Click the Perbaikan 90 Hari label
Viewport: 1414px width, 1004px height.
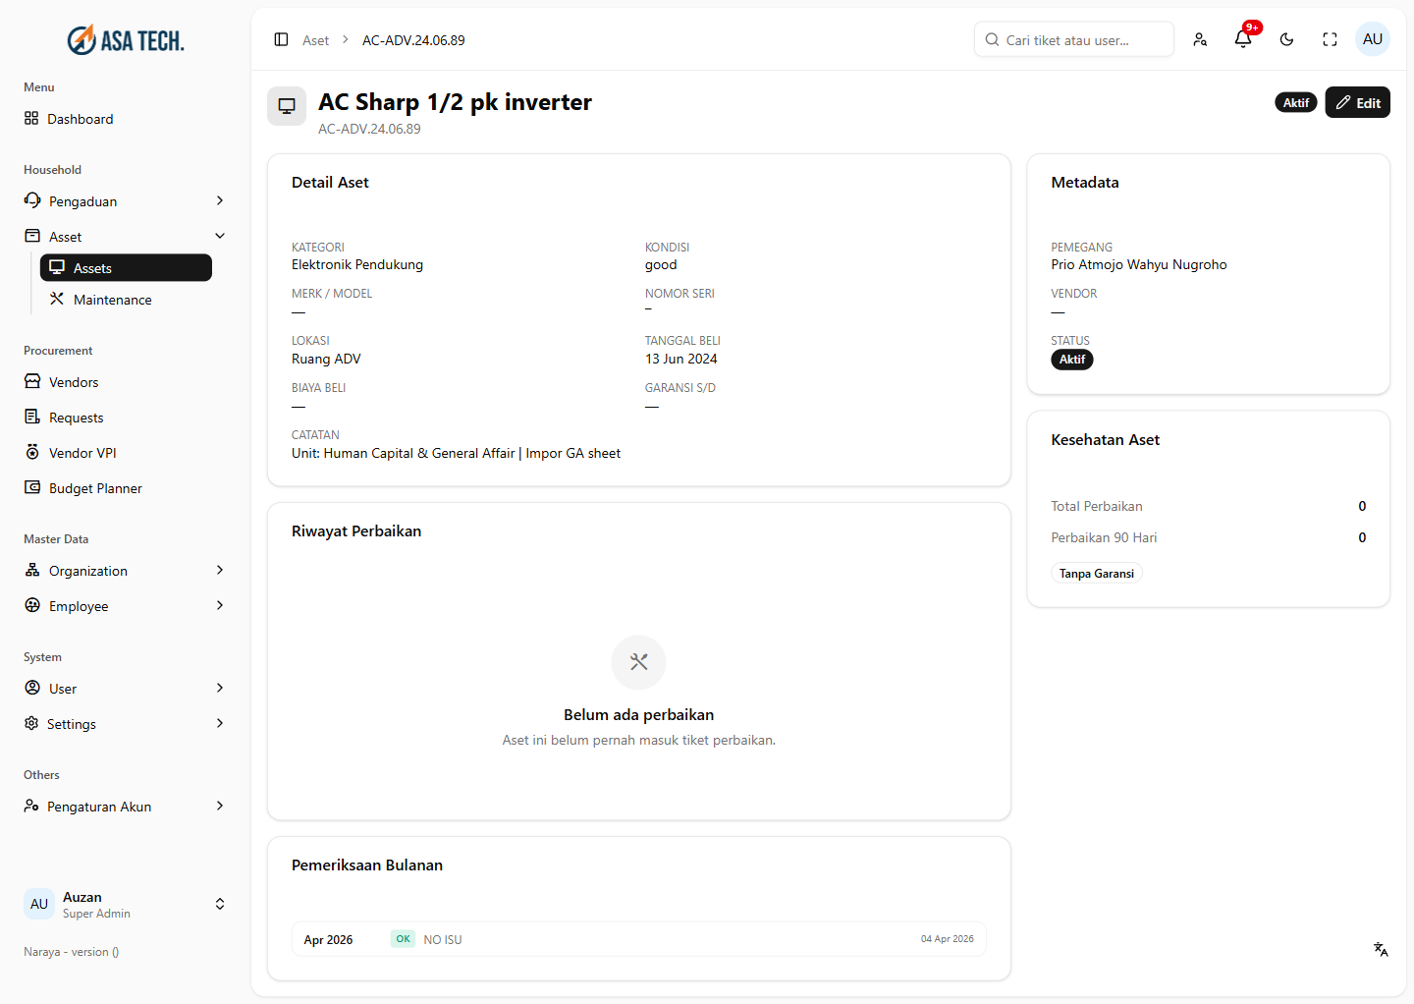tap(1104, 537)
